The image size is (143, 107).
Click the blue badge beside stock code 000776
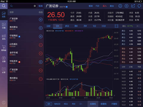tap(67, 7)
